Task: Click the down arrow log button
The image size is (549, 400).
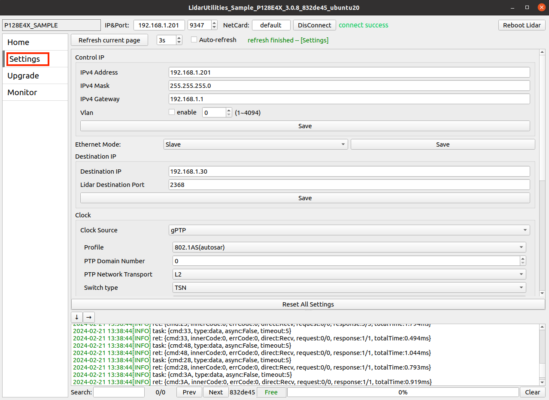Action: 76,317
